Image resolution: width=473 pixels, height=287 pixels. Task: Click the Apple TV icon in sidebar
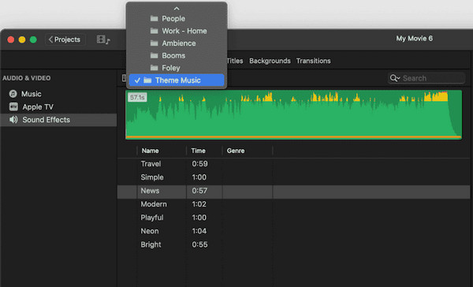pyautogui.click(x=13, y=106)
